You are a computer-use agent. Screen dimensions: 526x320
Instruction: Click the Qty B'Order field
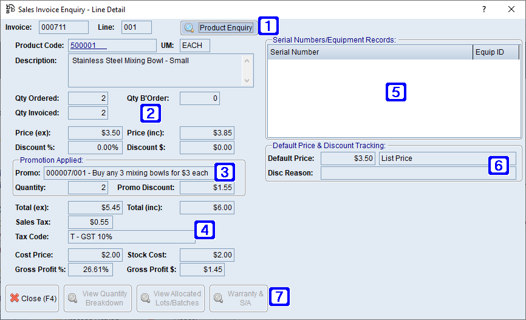200,98
